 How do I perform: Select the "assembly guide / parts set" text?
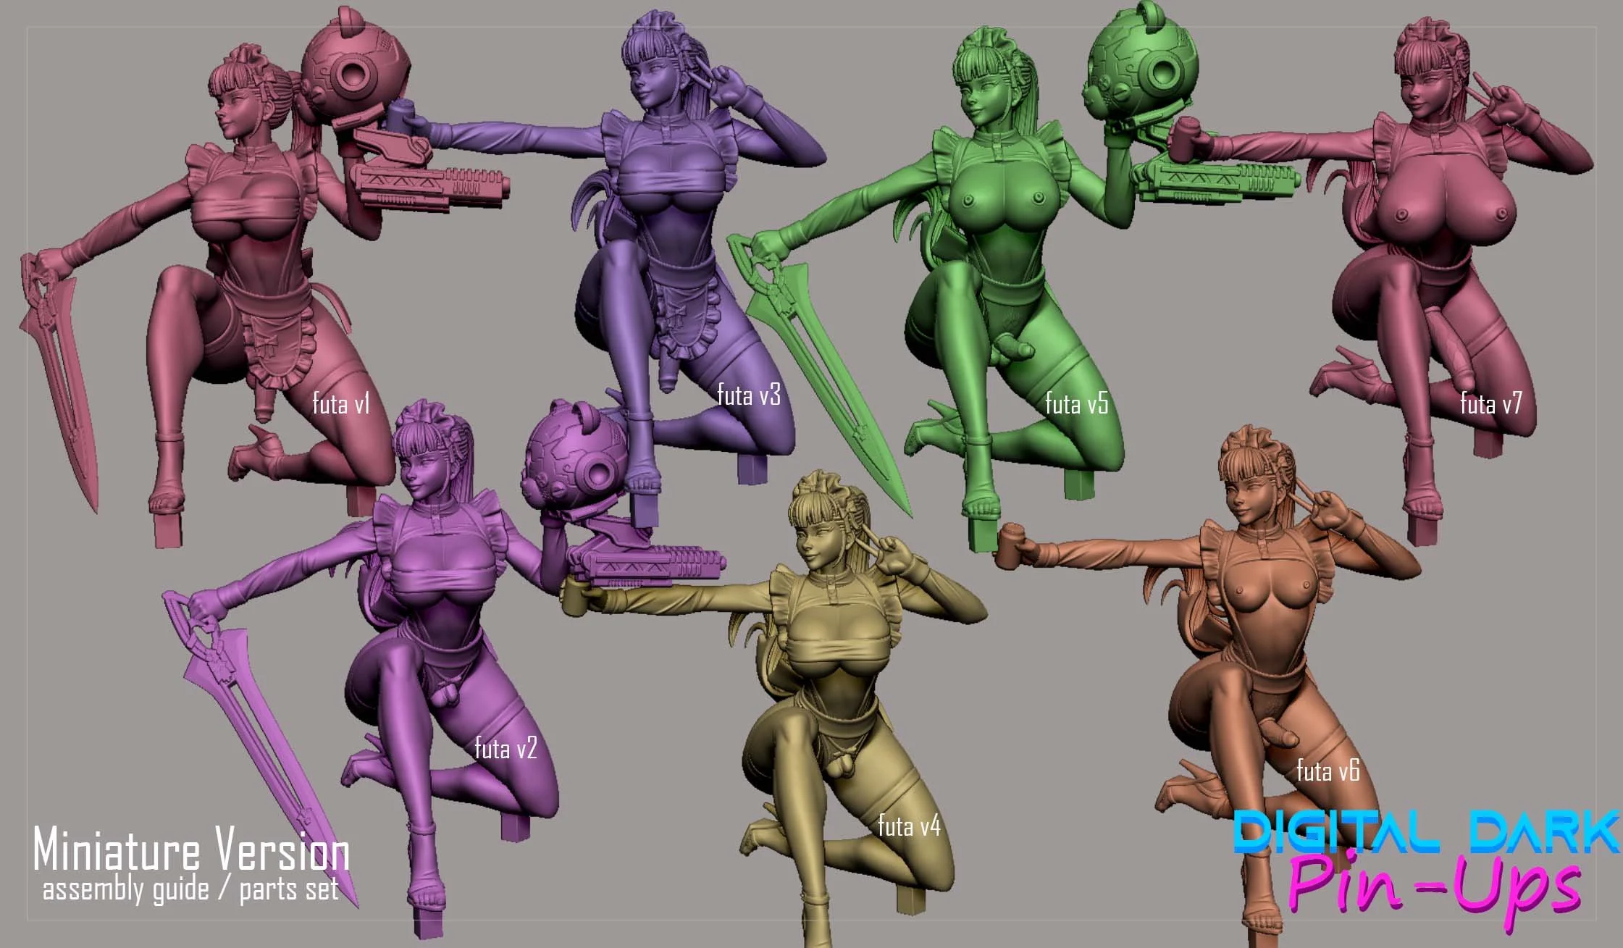[190, 889]
